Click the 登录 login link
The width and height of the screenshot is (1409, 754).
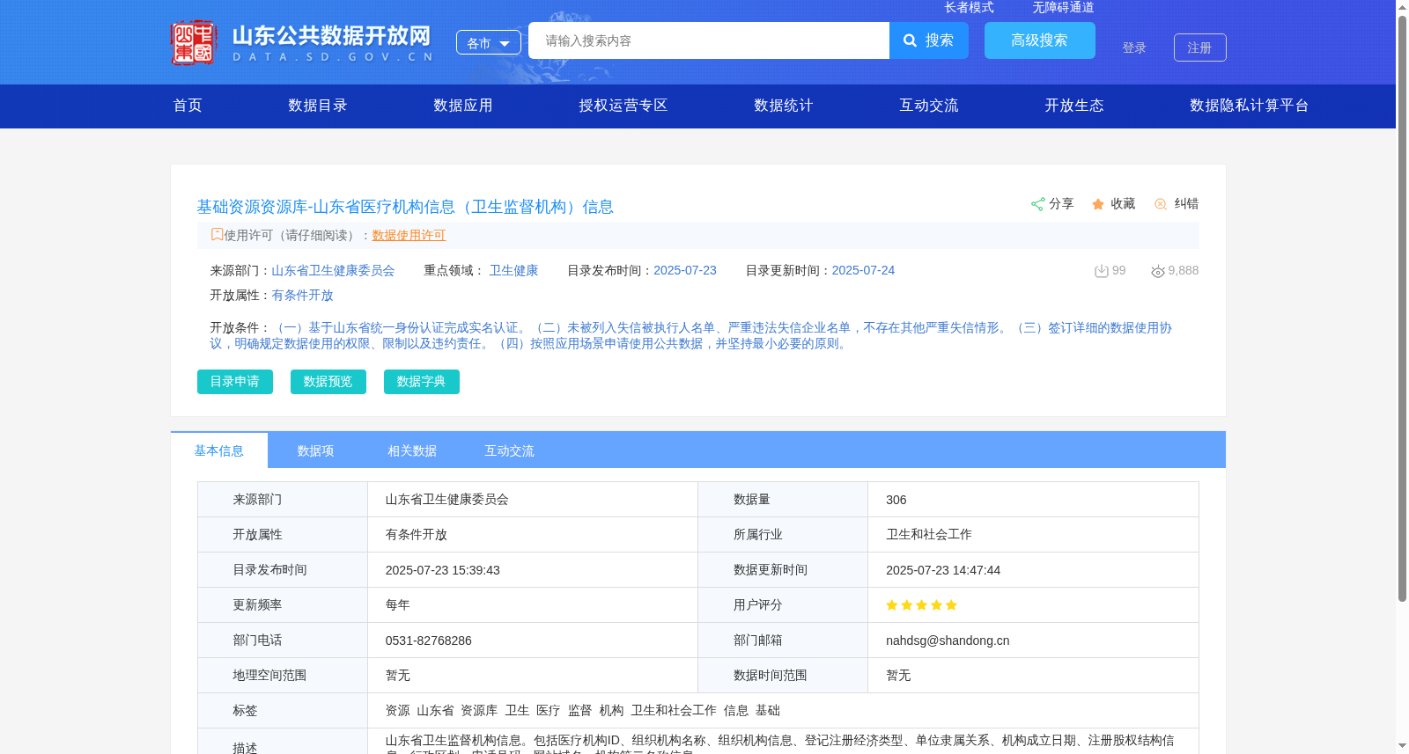pos(1134,48)
